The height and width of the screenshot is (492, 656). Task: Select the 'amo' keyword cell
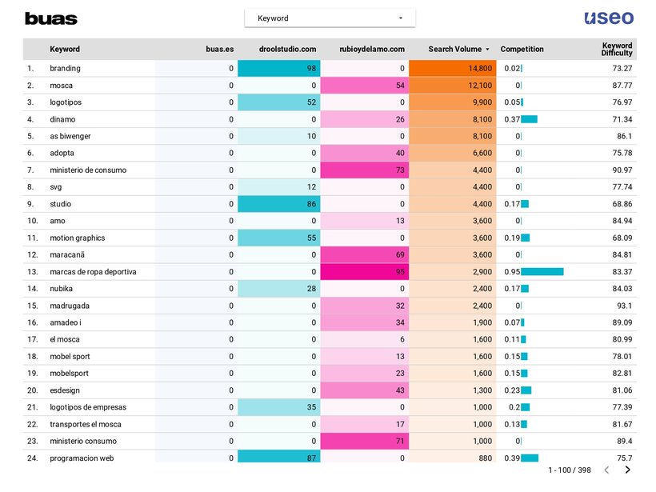point(58,221)
